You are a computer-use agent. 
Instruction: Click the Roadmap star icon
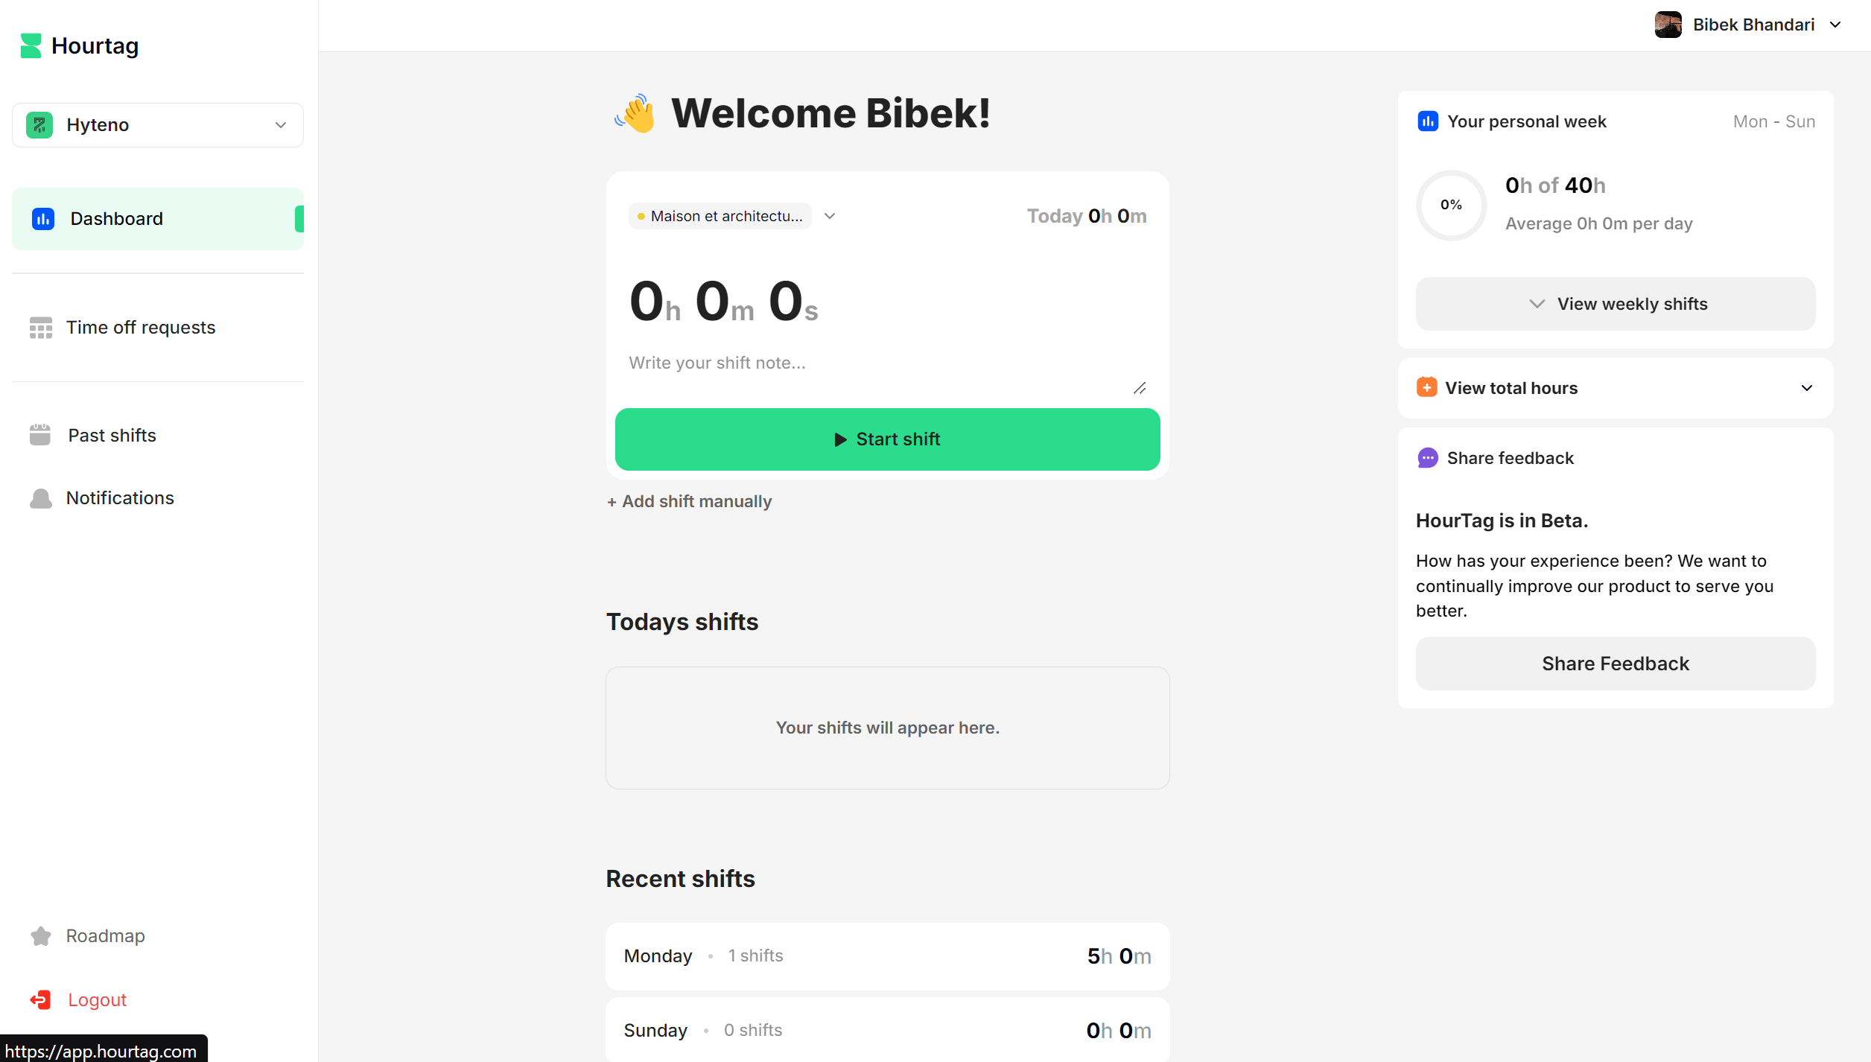pos(41,936)
